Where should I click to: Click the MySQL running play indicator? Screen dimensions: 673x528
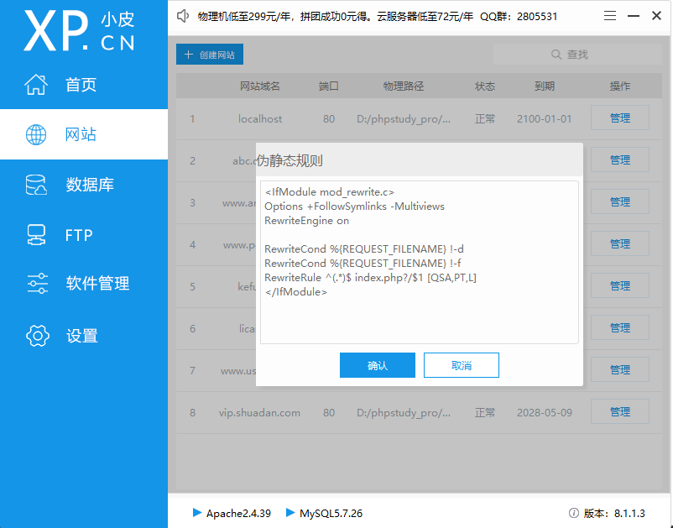click(x=290, y=512)
